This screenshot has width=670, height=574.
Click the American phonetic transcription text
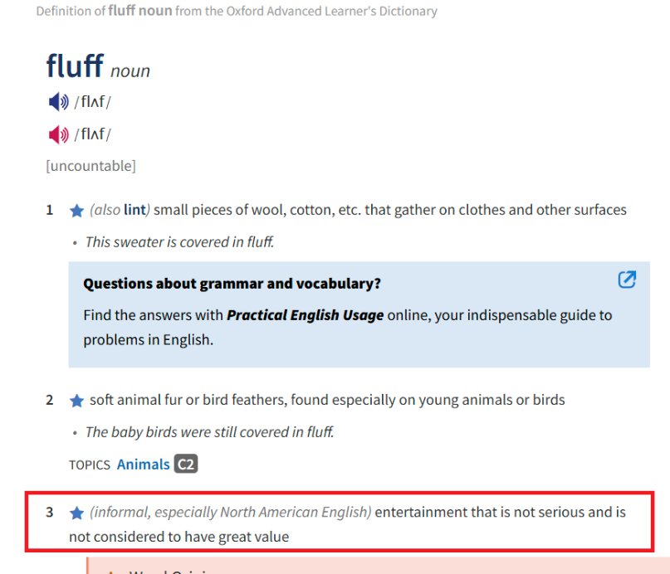tap(92, 134)
